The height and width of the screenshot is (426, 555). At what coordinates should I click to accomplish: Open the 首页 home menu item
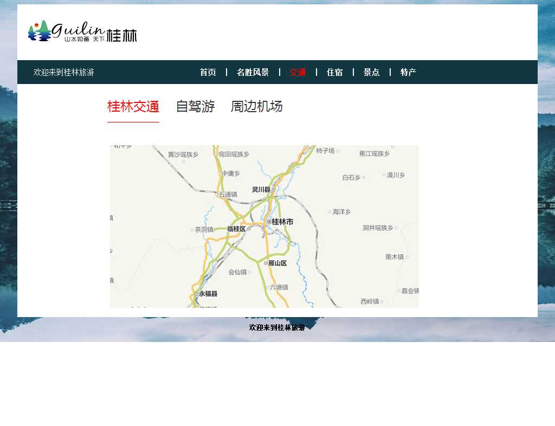208,72
